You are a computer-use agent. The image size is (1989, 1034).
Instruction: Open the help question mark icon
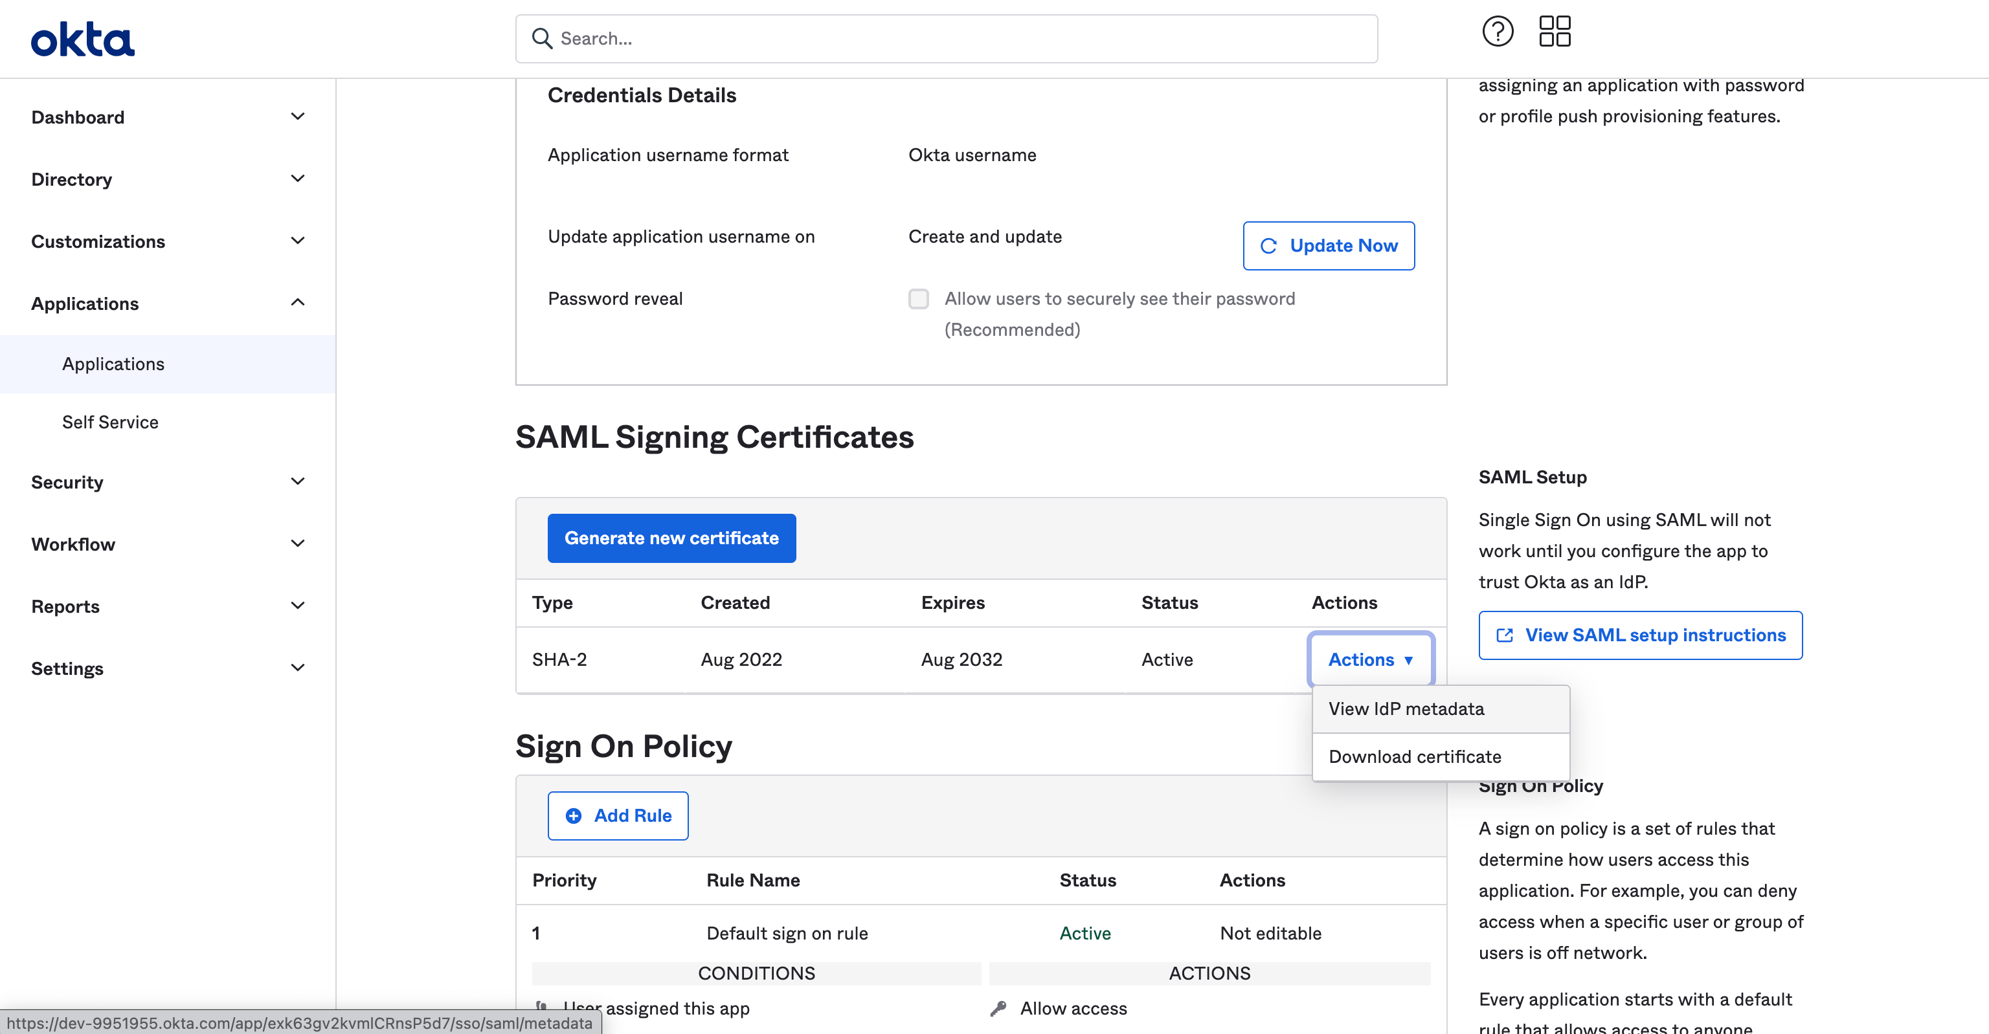click(x=1497, y=32)
